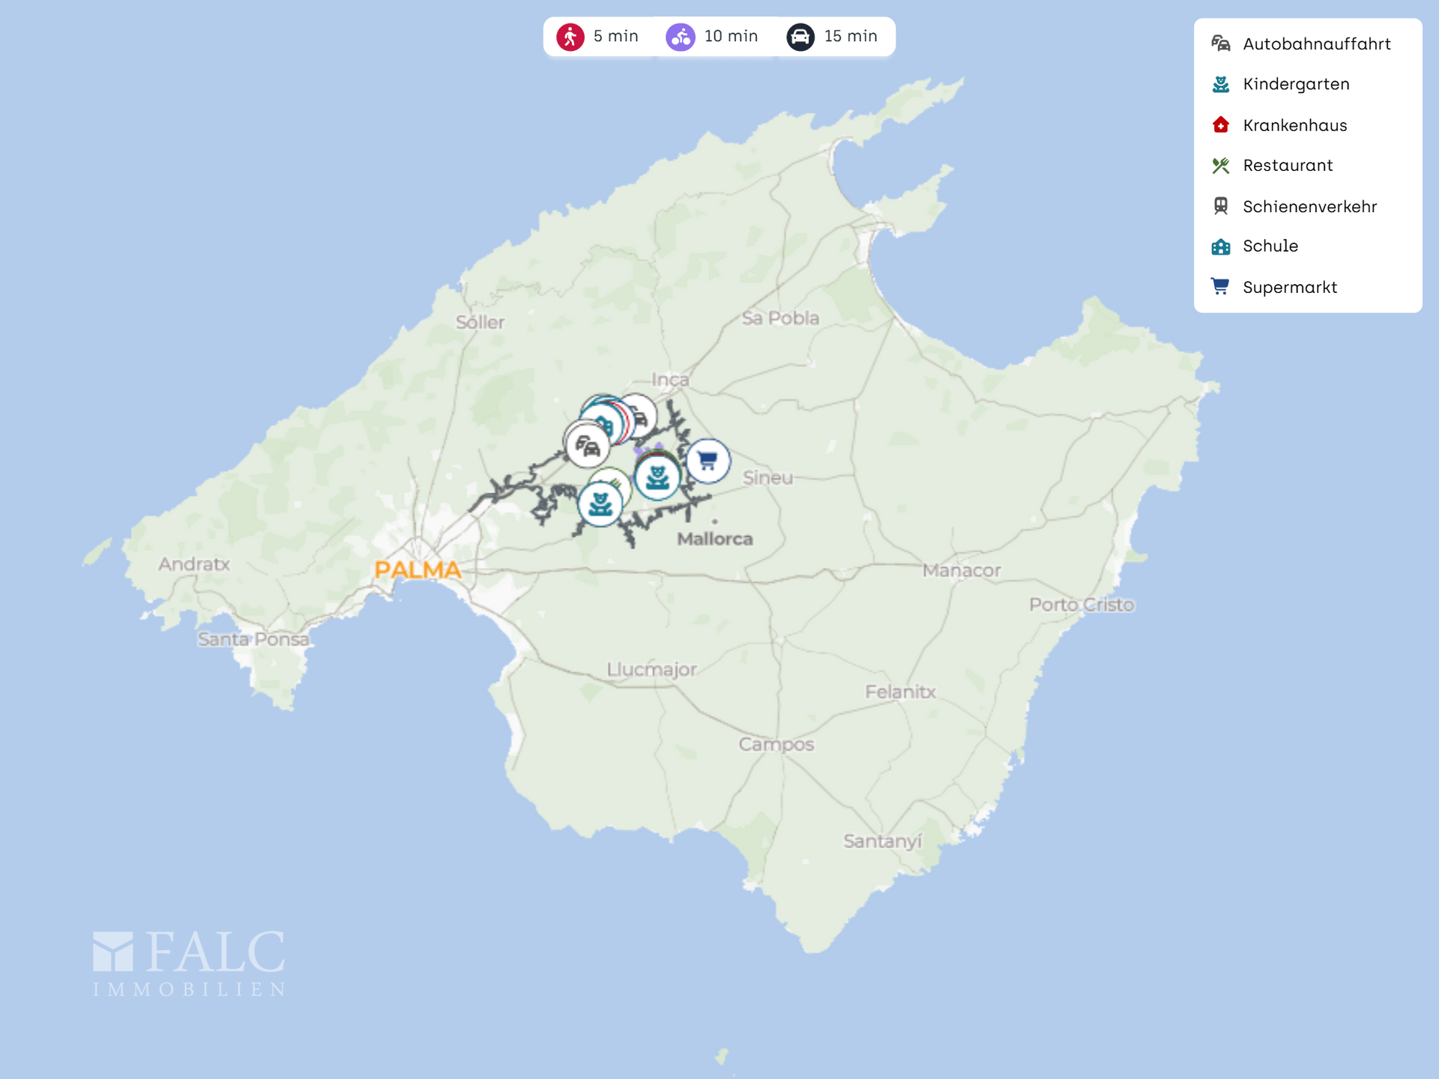This screenshot has height=1079, width=1439.
Task: Click the PALMA city label
Action: pyautogui.click(x=417, y=570)
